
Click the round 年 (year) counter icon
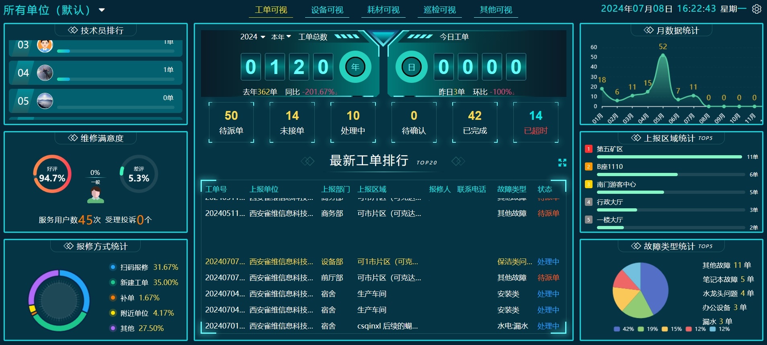point(355,67)
